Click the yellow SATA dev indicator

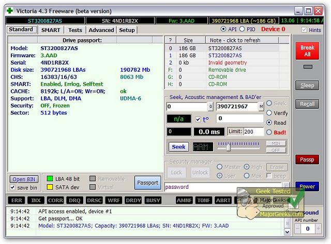coord(50,187)
